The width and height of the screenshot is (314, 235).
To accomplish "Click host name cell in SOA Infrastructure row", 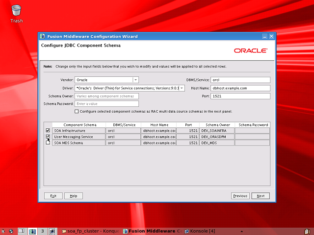I will pyautogui.click(x=158, y=131).
